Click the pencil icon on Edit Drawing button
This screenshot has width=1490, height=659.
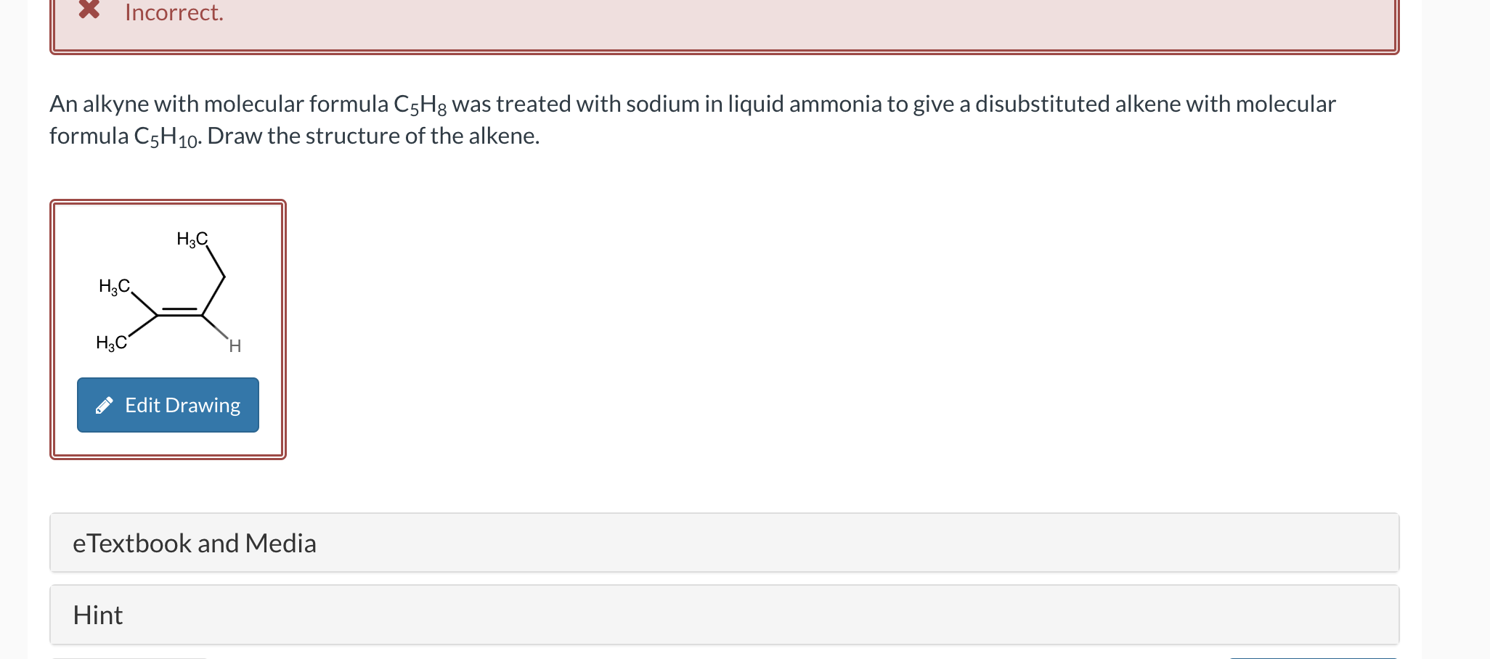click(105, 406)
